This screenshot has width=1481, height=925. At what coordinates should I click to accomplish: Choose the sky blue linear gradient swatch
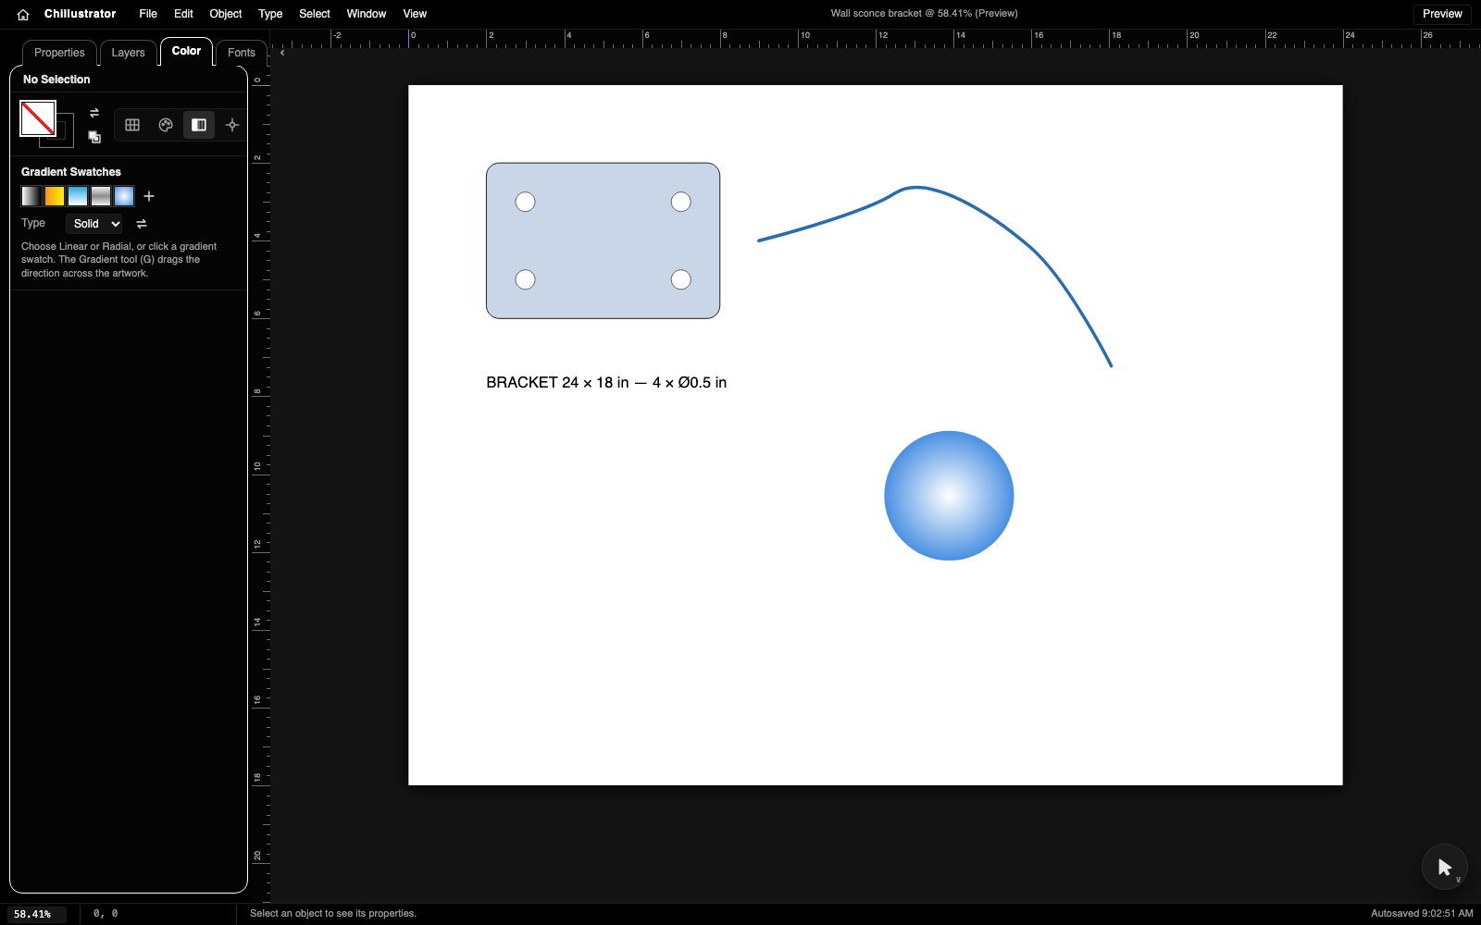78,196
